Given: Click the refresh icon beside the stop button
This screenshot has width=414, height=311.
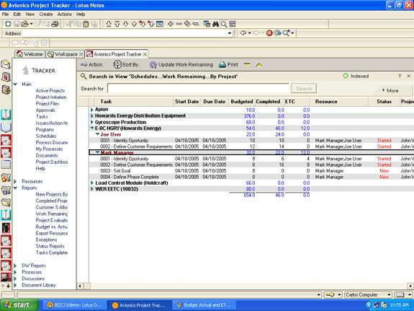Looking at the screenshot, I should coord(277,33).
